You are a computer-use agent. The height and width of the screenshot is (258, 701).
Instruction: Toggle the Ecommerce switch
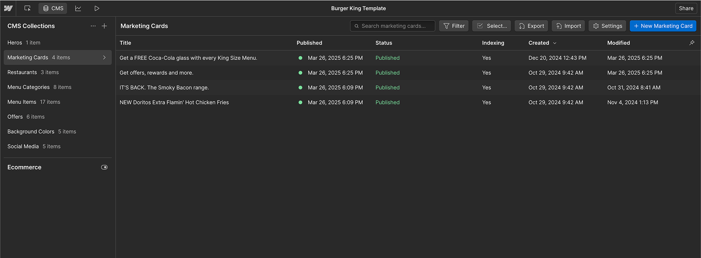[x=104, y=167]
